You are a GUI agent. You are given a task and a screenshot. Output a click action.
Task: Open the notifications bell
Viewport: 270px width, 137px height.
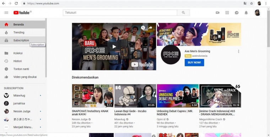point(246,12)
